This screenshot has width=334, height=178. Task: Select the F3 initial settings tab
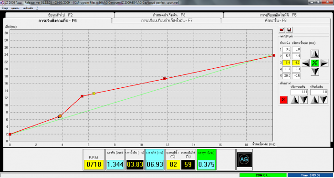pos(169,15)
